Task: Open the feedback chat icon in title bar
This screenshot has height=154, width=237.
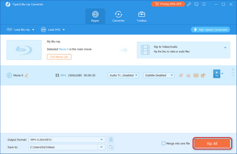Action: click(196, 4)
